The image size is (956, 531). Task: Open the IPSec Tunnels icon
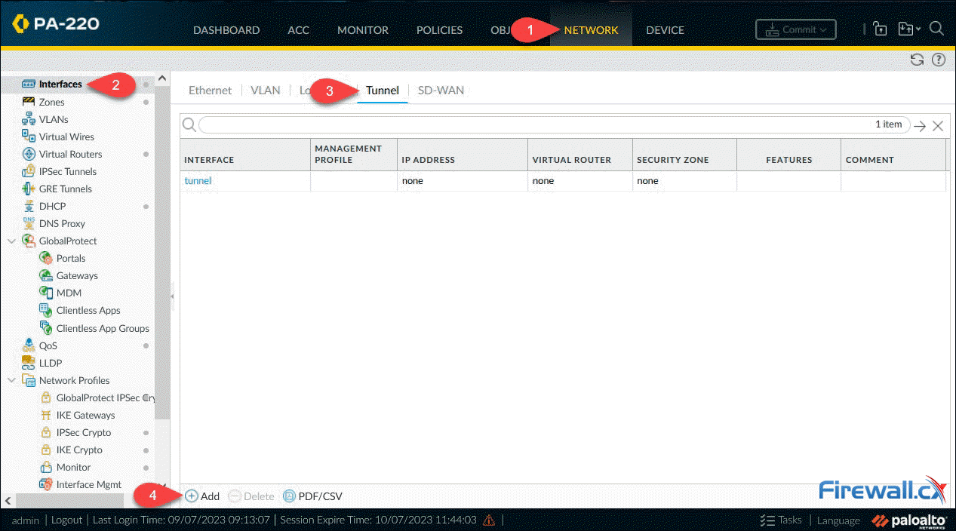29,171
